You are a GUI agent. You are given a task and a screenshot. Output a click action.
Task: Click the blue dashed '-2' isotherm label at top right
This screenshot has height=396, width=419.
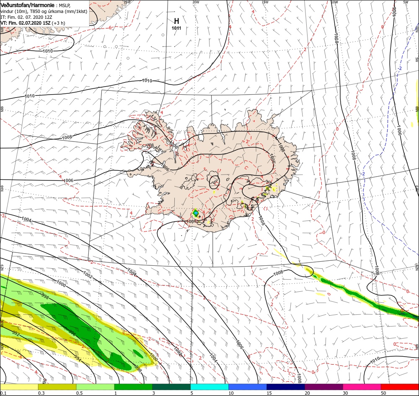point(399,68)
